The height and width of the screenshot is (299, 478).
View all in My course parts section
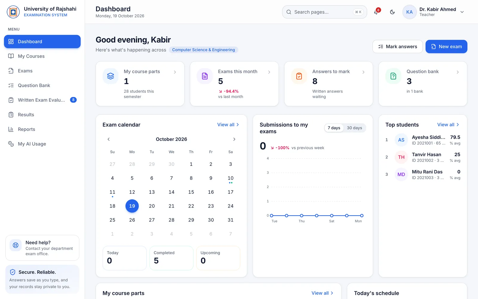click(323, 293)
